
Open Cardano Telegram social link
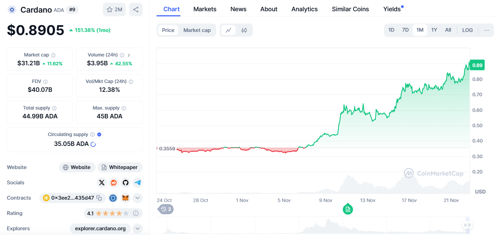[138, 183]
